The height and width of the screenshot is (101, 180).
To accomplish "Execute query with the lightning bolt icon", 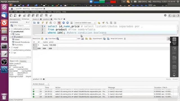I will [x=43, y=23].
